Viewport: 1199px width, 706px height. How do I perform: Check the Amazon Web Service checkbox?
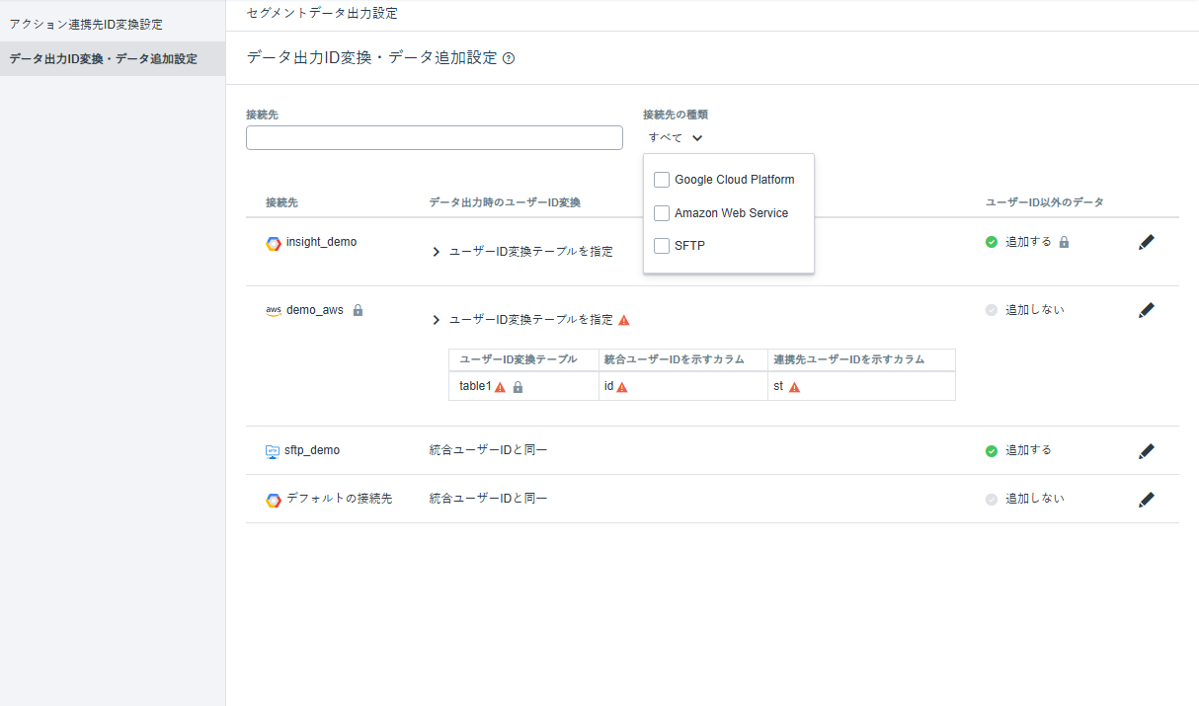(x=662, y=213)
